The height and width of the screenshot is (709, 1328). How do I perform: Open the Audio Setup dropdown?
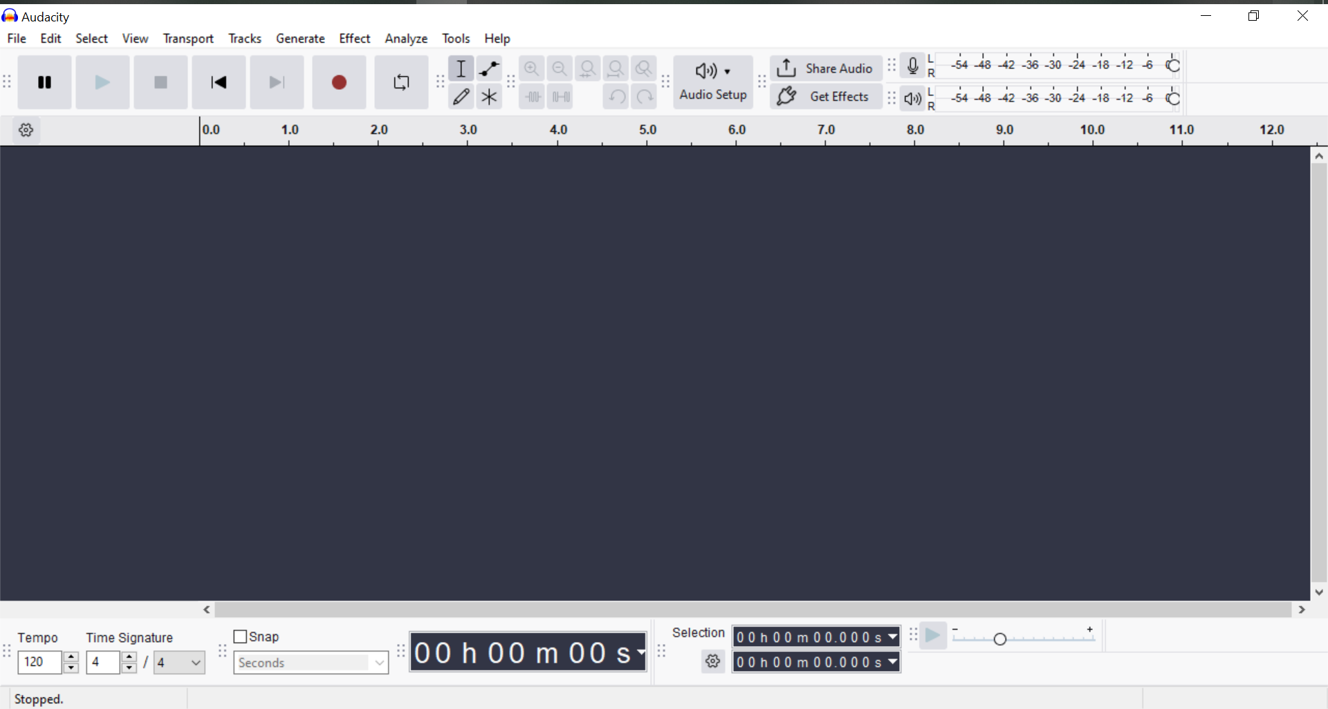(x=713, y=82)
